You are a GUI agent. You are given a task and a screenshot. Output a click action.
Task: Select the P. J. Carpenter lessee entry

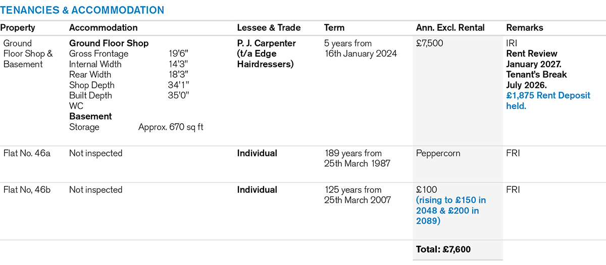266,54
